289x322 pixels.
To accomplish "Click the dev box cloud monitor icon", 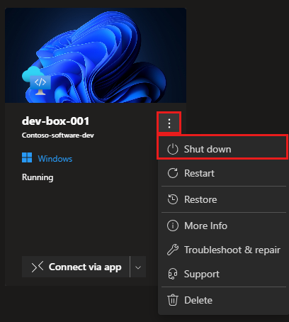I will [37, 81].
